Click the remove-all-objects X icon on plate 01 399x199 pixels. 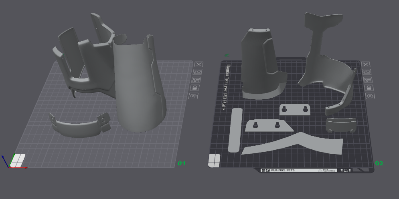[x=198, y=64]
